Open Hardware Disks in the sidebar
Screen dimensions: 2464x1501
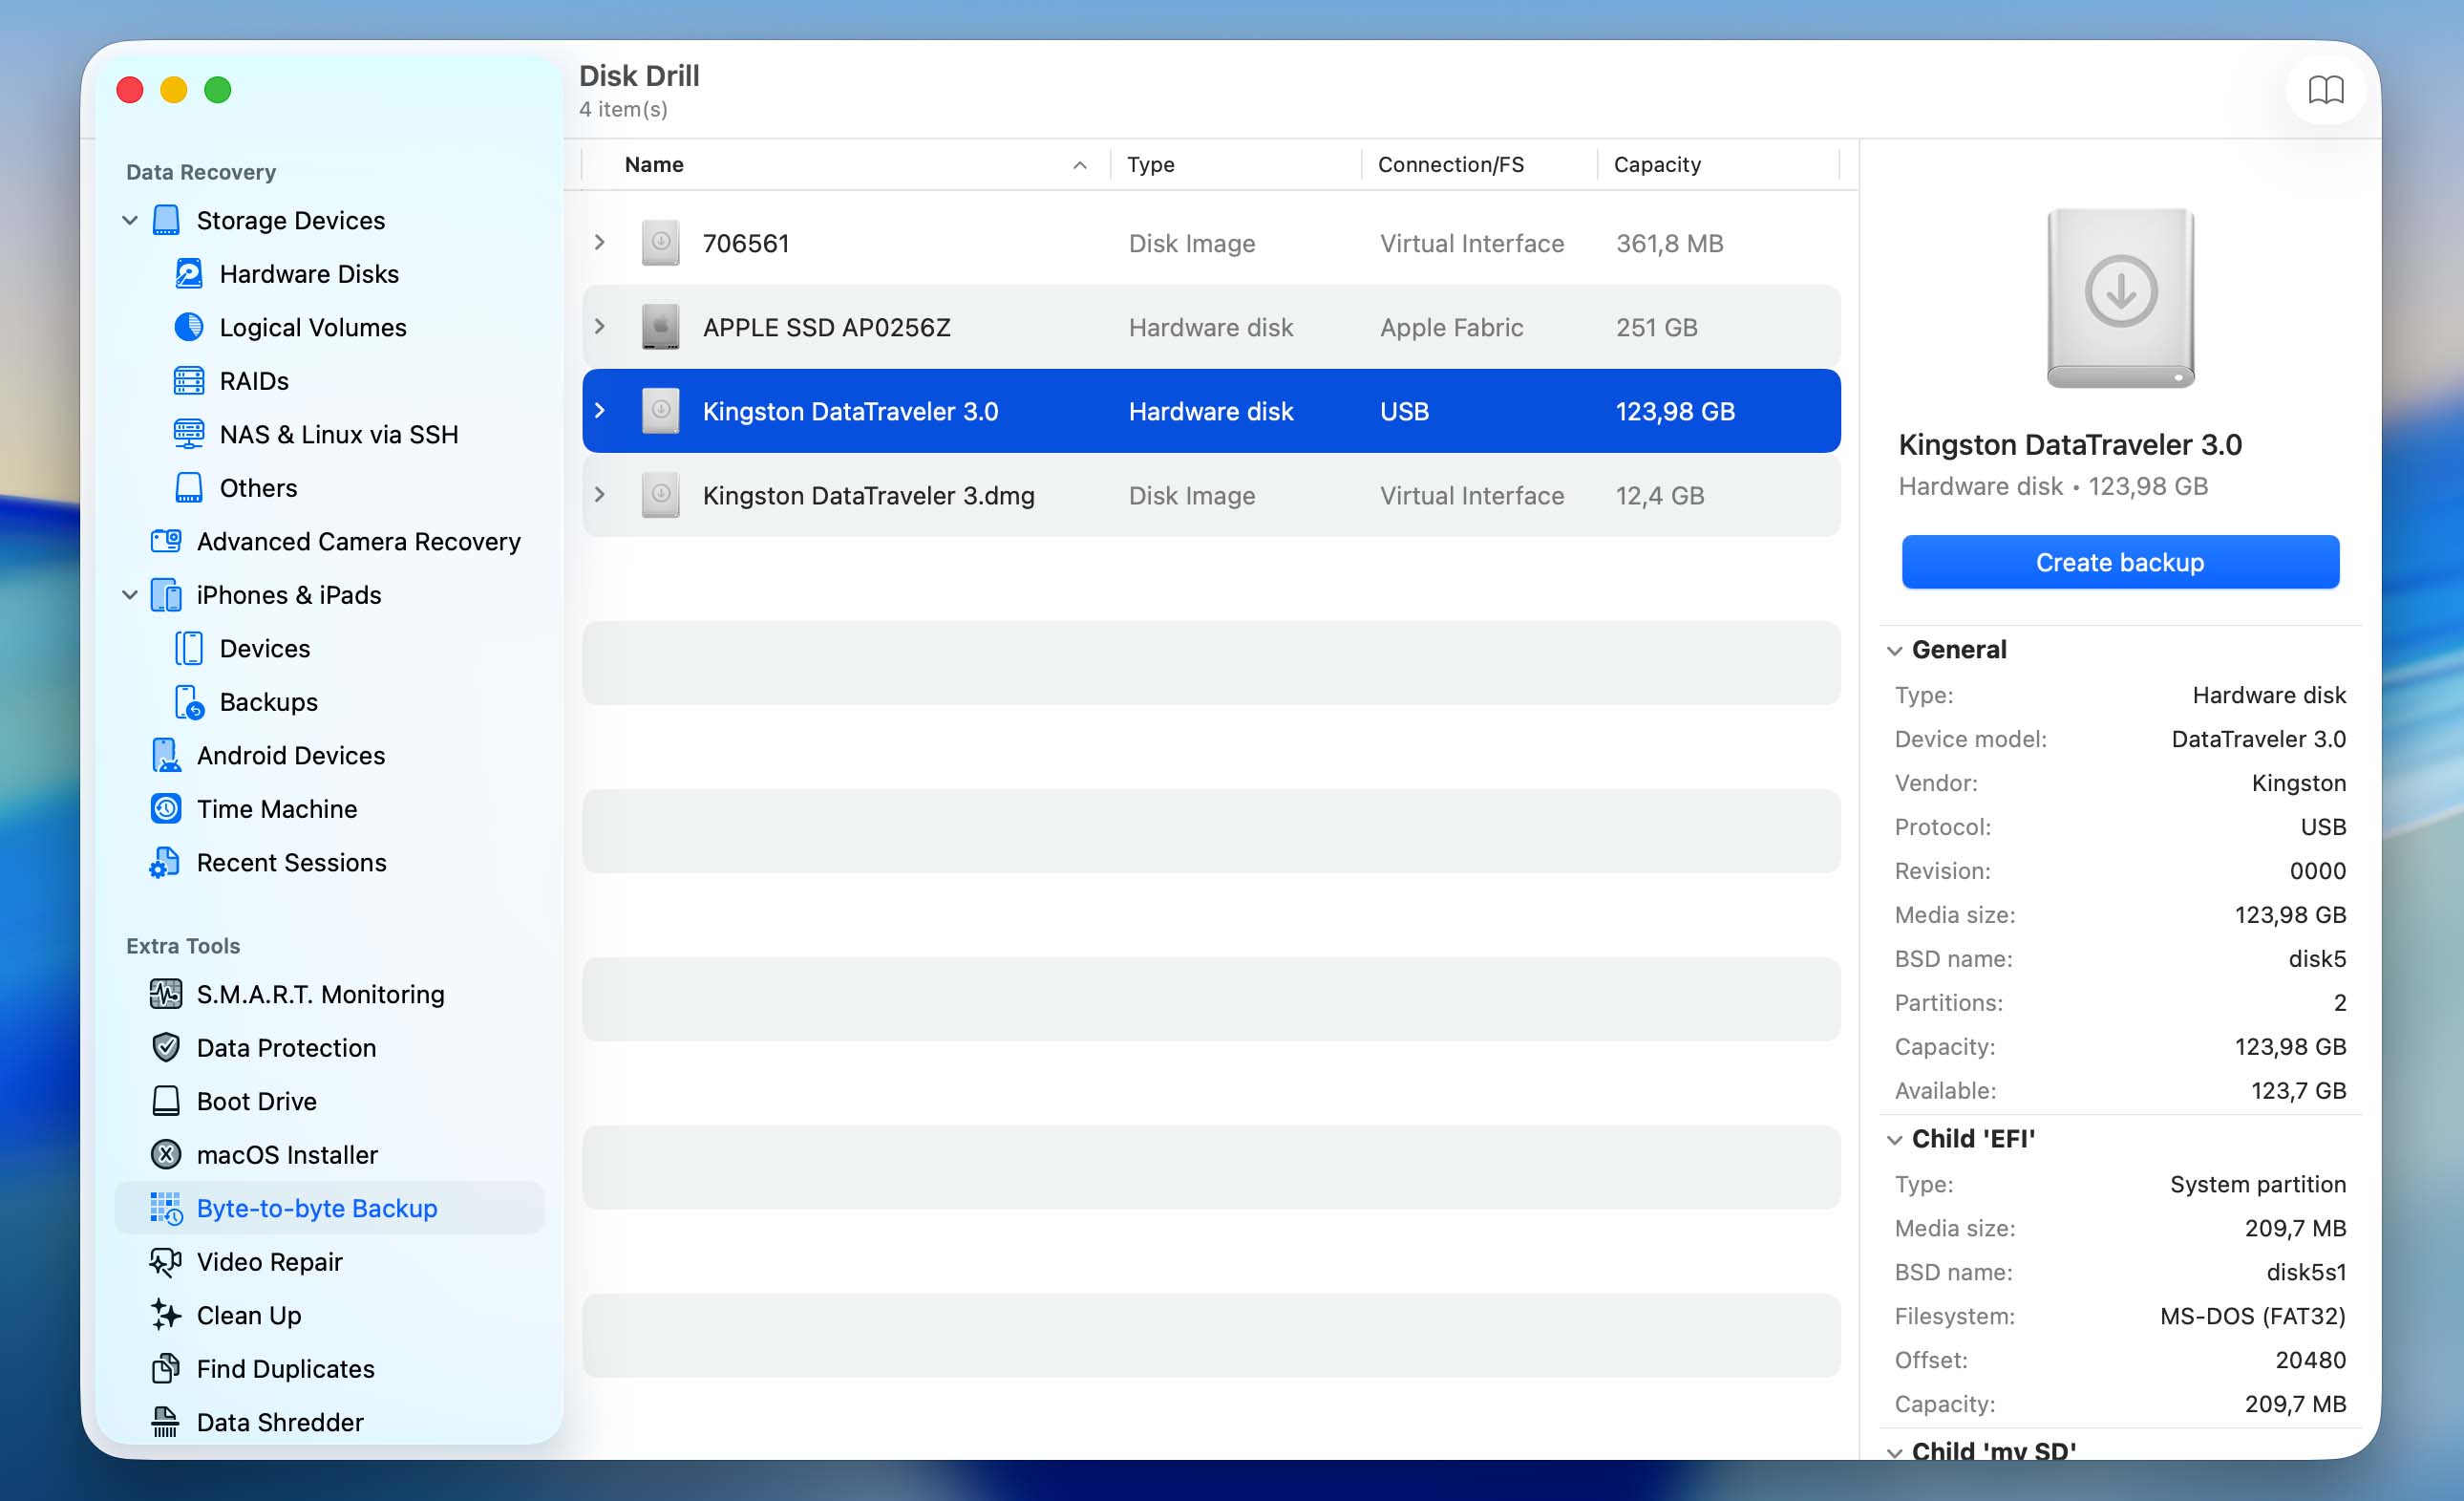click(x=309, y=273)
